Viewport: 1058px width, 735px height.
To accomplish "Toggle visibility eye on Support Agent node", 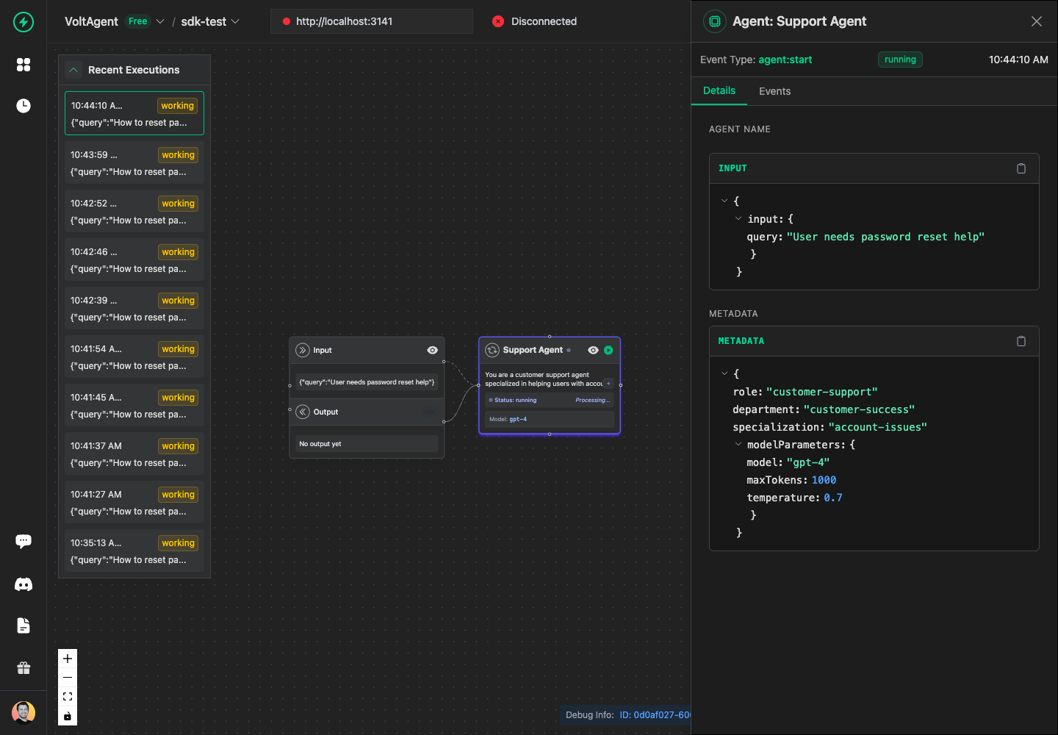I will click(x=593, y=351).
